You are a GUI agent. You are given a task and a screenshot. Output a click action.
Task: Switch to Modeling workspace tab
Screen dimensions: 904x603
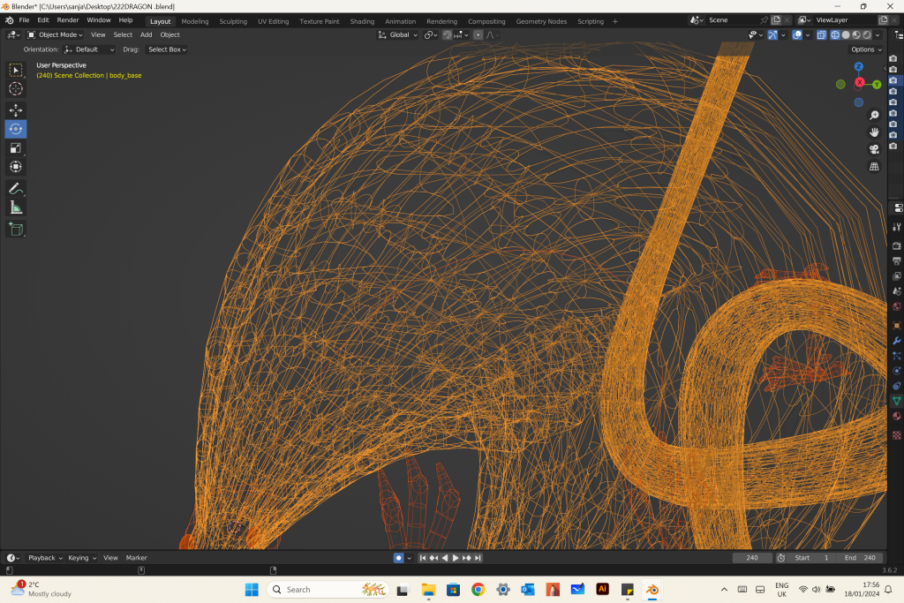pos(195,21)
